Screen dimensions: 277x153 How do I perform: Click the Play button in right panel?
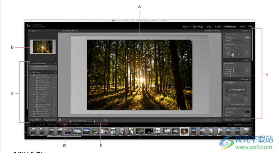click(244, 120)
